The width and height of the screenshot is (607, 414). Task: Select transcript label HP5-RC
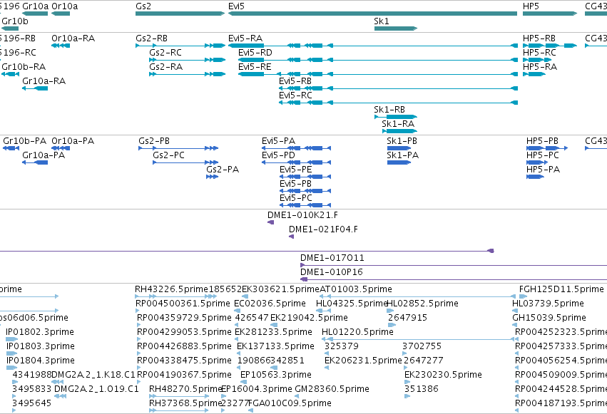(540, 53)
